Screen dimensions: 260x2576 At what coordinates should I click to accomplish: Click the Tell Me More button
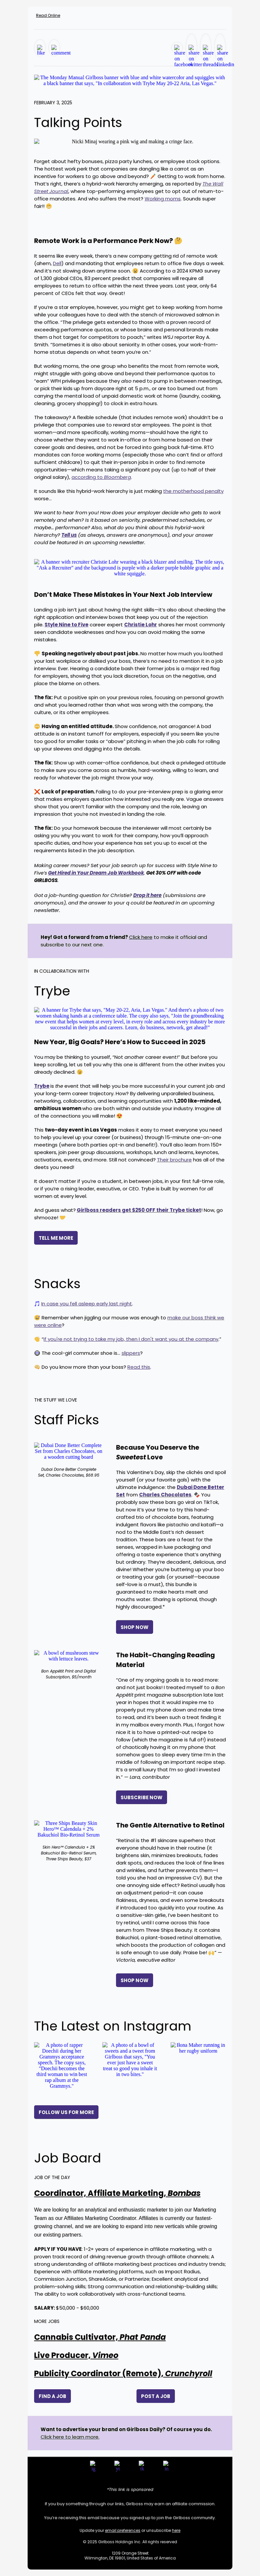[56, 1238]
